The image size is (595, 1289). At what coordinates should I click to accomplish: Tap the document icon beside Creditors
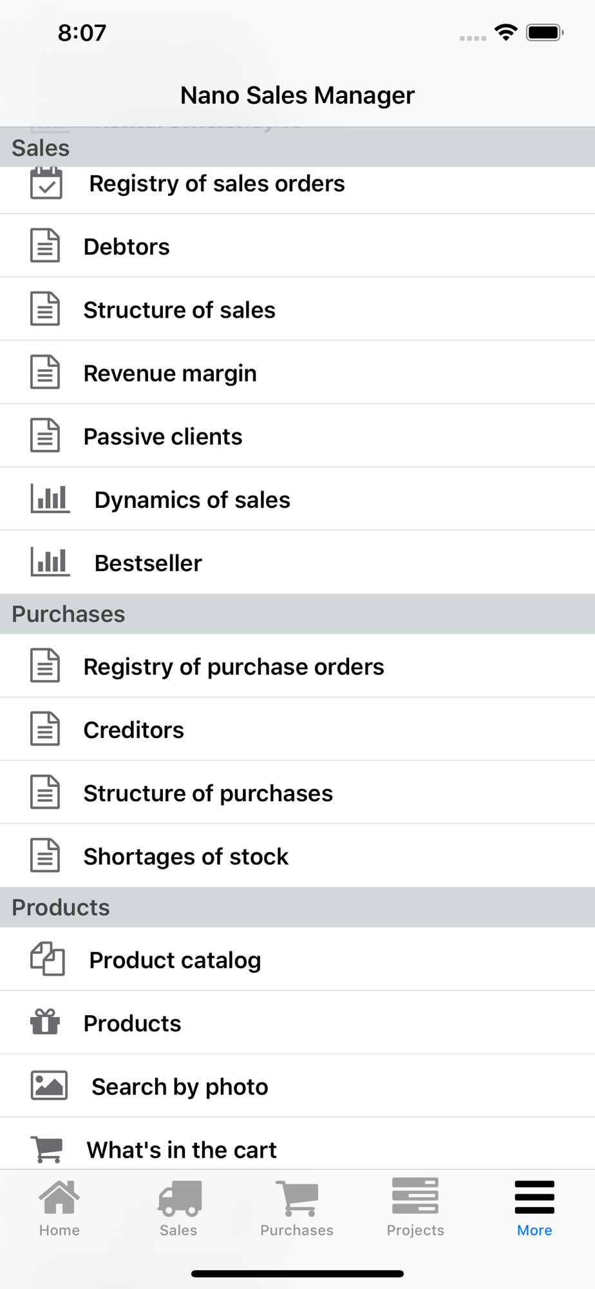(x=45, y=730)
